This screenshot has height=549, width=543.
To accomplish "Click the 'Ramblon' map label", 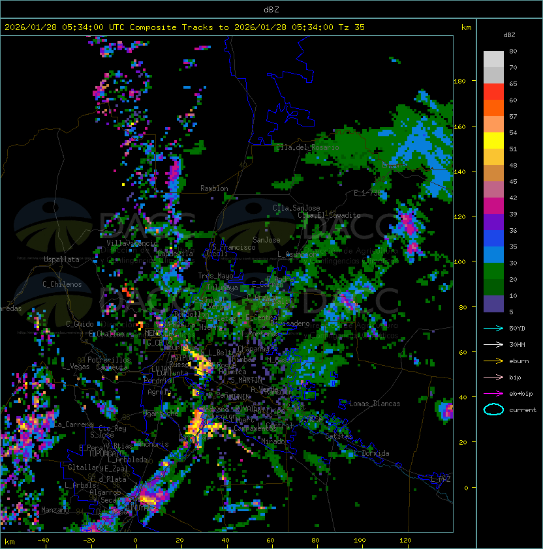I will tap(214, 188).
